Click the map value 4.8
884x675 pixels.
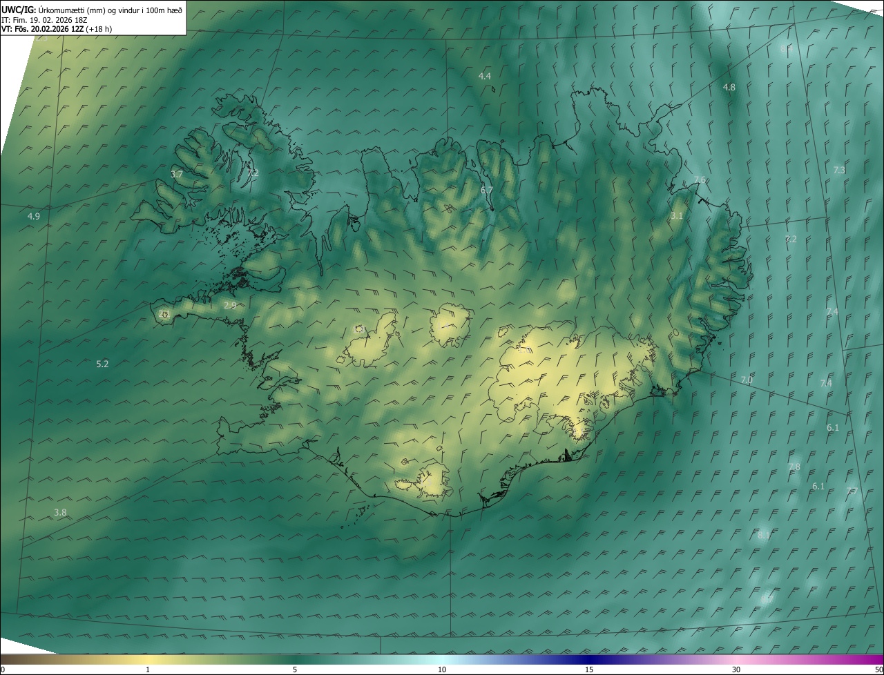pyautogui.click(x=729, y=87)
